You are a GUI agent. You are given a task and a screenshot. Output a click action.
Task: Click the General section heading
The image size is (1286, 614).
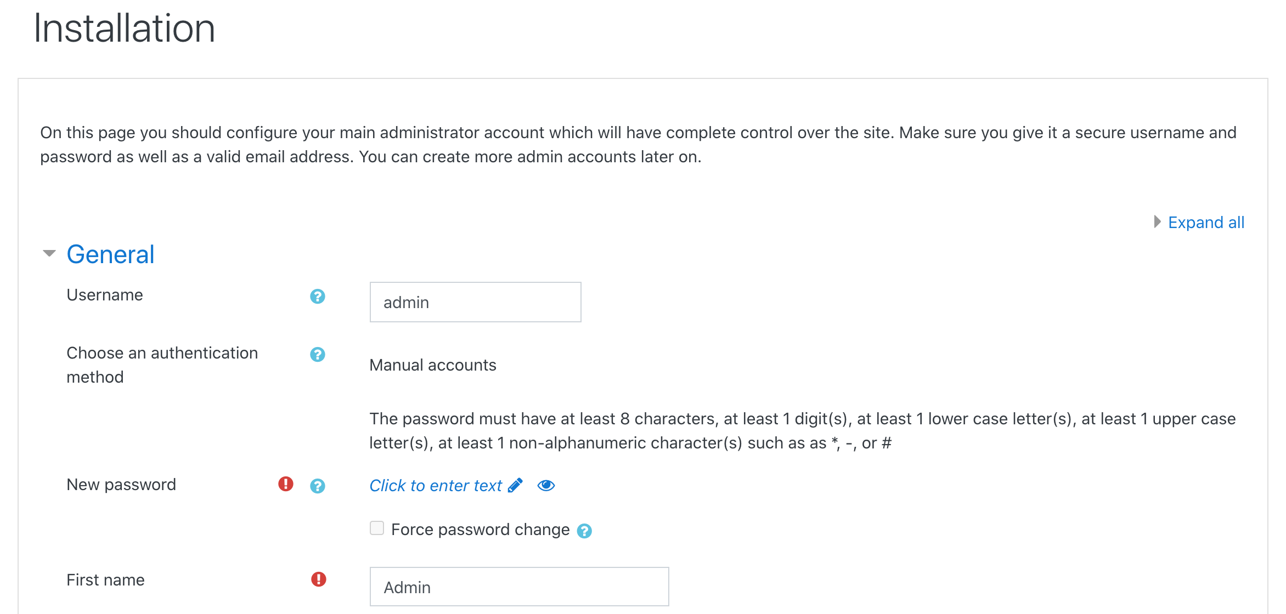[110, 254]
